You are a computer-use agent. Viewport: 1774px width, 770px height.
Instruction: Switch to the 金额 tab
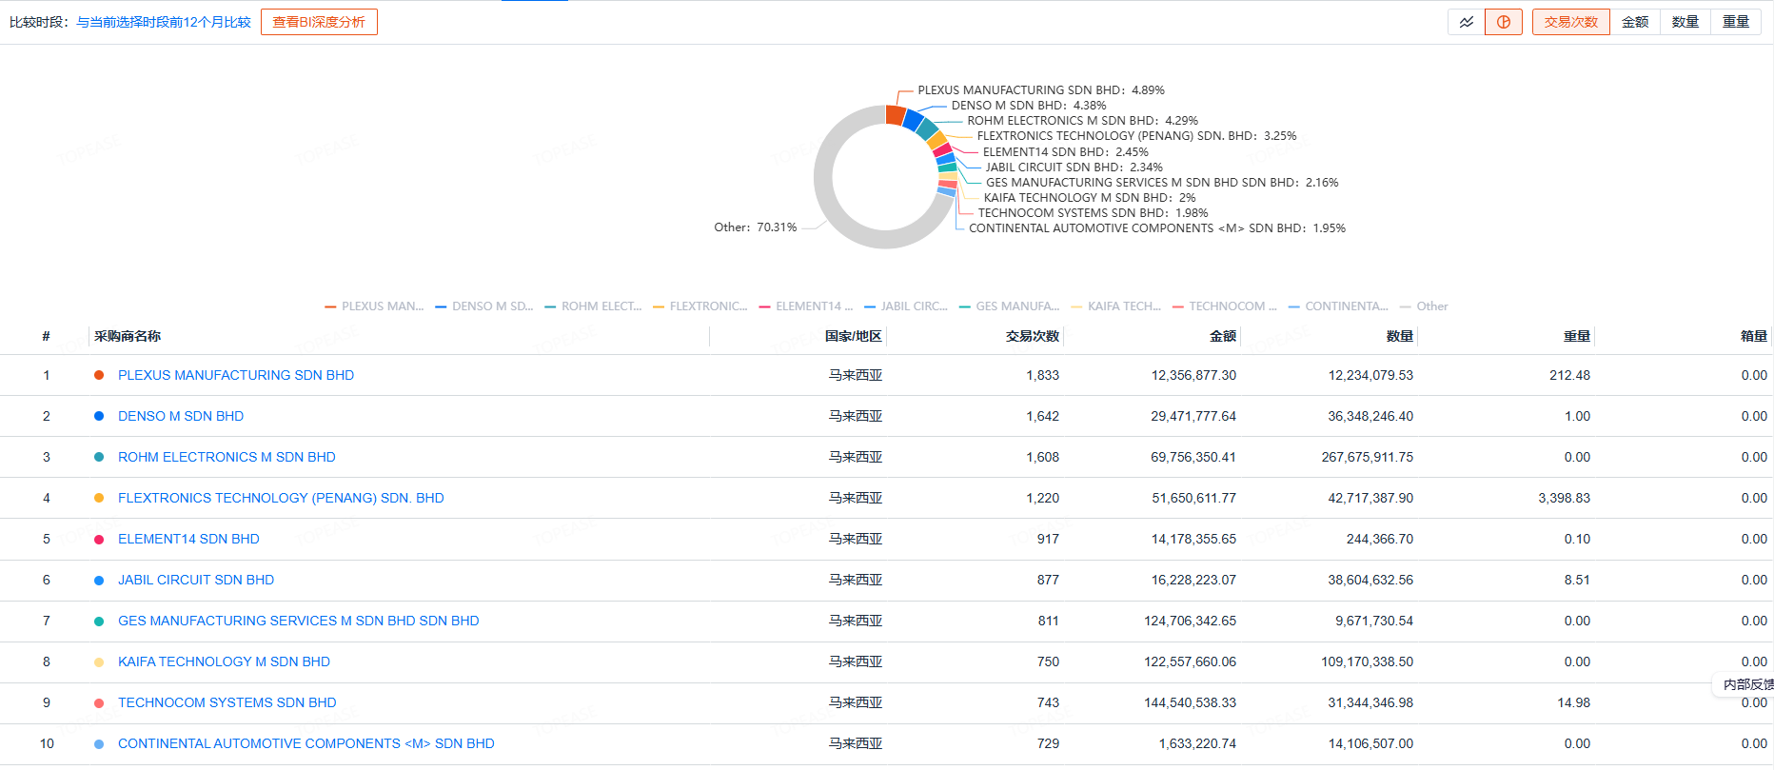coord(1634,22)
